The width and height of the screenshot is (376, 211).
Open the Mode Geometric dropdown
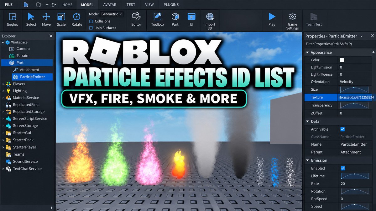pos(112,14)
